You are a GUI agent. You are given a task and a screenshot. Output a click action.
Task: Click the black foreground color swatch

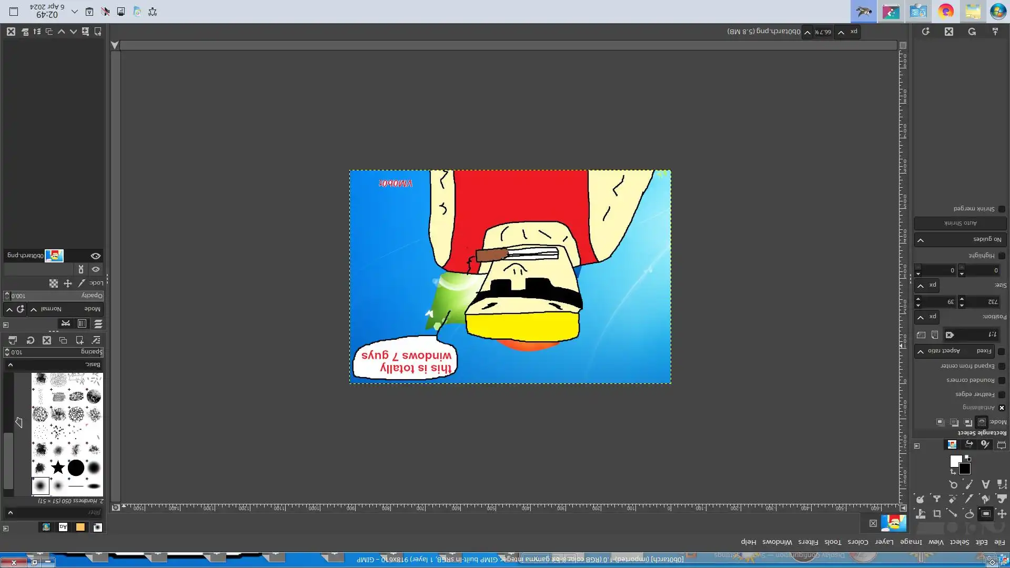[x=965, y=469]
